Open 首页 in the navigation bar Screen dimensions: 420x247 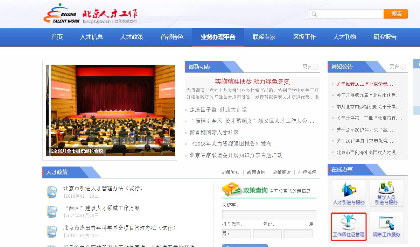(57, 37)
